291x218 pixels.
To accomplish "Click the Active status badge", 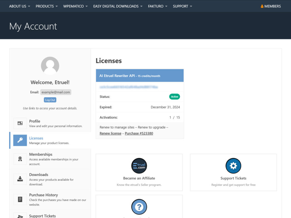I will (174, 97).
